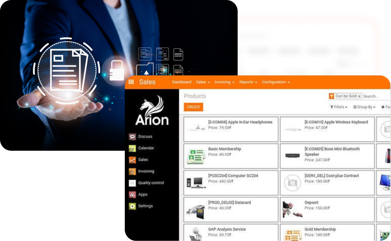391x241 pixels.
Task: Expand the Sales dropdown in top menu
Action: [x=202, y=82]
